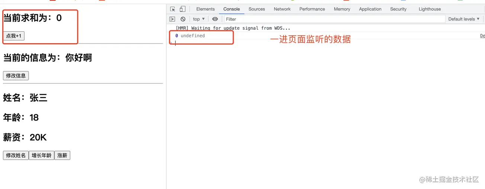Clear the console with the ban icon
This screenshot has height=189, width=485.
click(x=183, y=19)
